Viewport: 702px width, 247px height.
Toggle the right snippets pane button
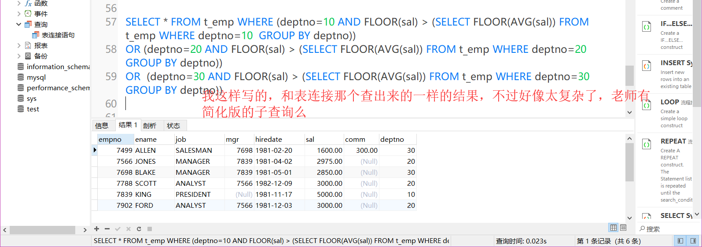693,241
